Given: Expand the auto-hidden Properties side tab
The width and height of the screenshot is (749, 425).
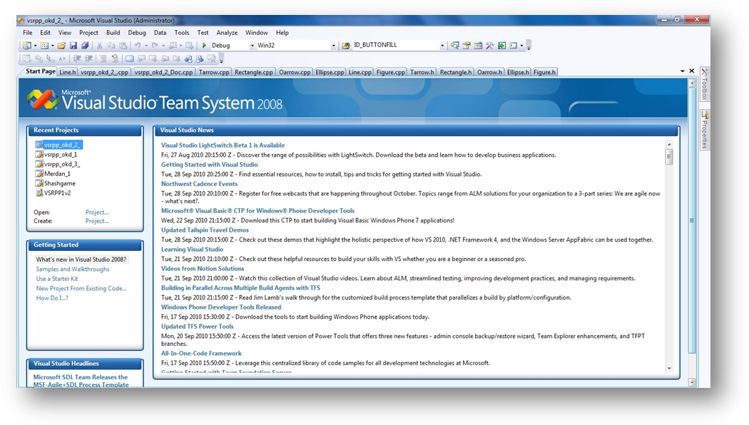Looking at the screenshot, I should [x=705, y=129].
